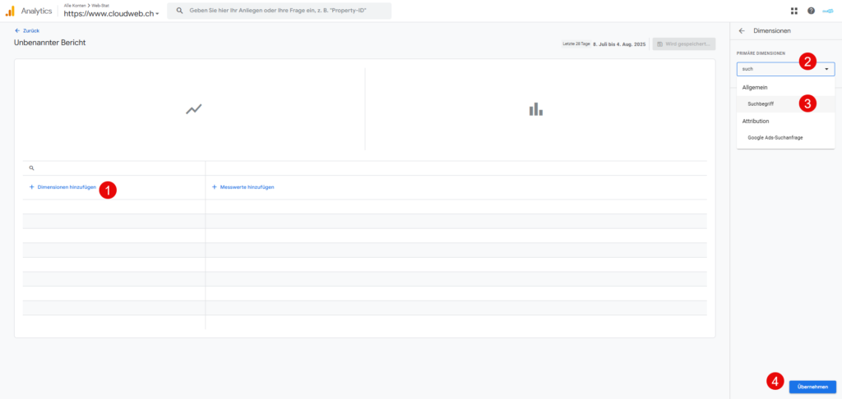This screenshot has width=842, height=399.
Task: Open the date range 8. Juli bis 4. Aug.
Action: (x=618, y=44)
